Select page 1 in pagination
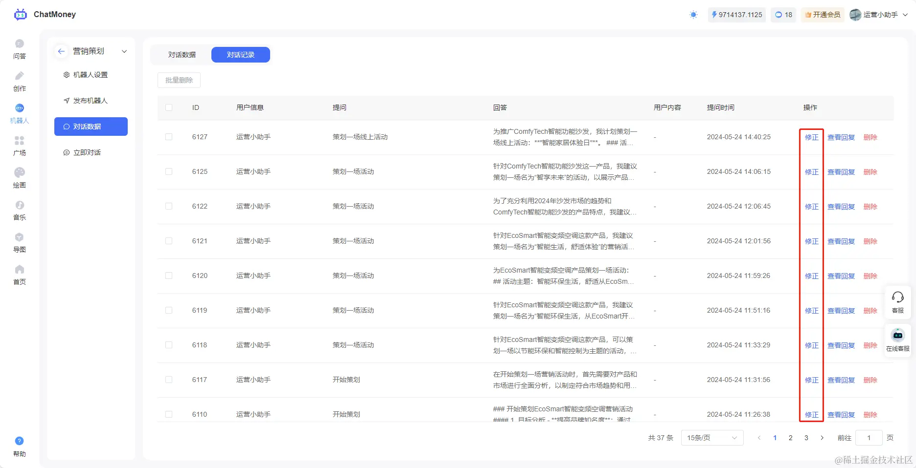 tap(775, 438)
